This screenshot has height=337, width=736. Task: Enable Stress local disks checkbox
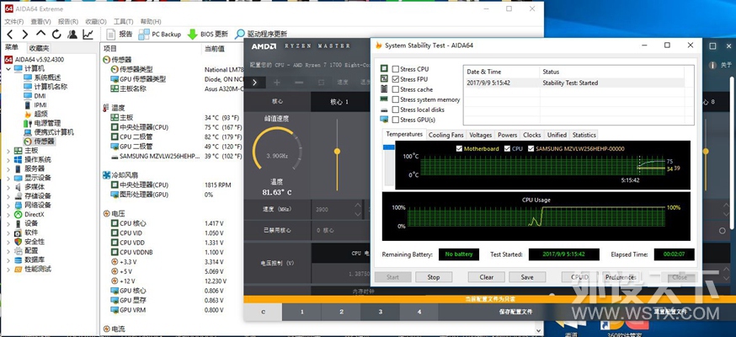pyautogui.click(x=396, y=110)
